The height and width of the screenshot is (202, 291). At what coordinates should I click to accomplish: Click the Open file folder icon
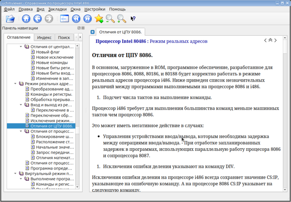(x=10, y=19)
